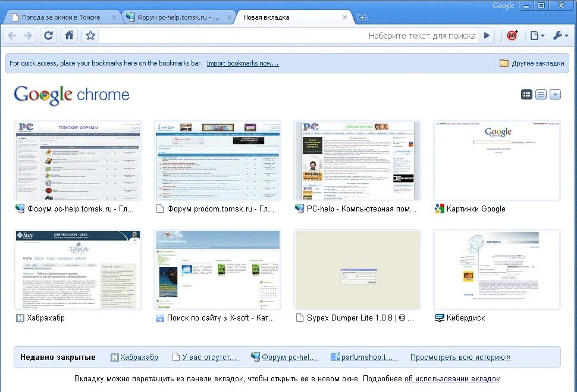Open the home page with the house icon

69,36
